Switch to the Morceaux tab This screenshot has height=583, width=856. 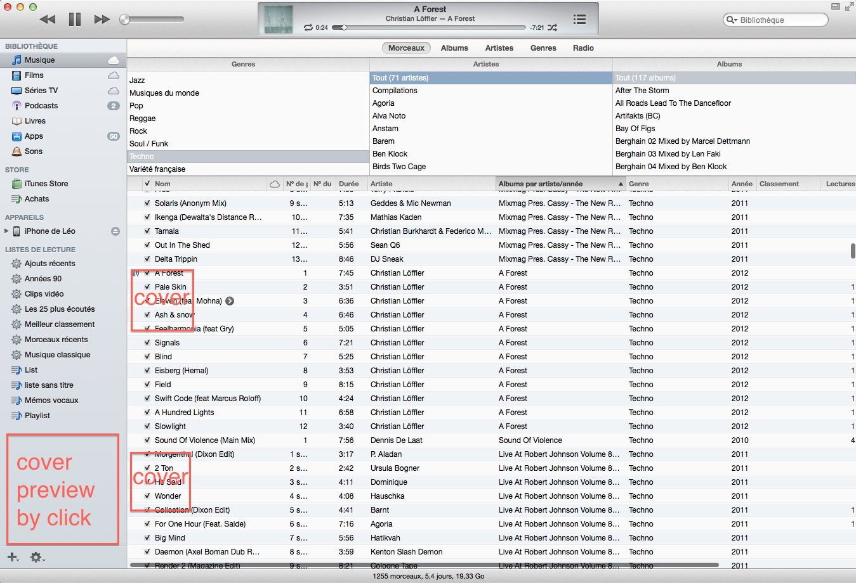[406, 48]
